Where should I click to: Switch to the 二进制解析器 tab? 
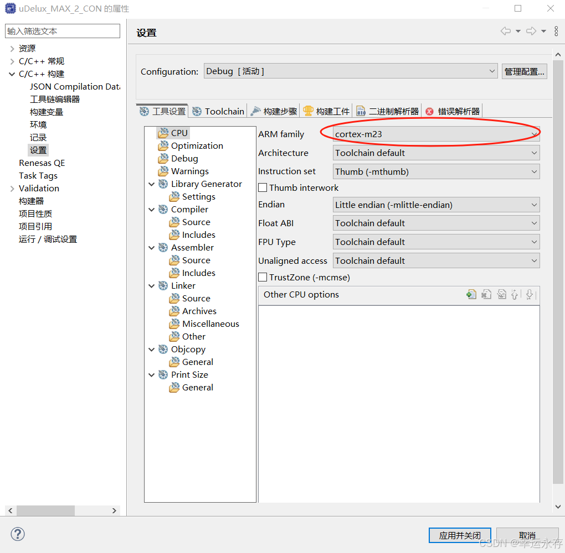point(387,111)
